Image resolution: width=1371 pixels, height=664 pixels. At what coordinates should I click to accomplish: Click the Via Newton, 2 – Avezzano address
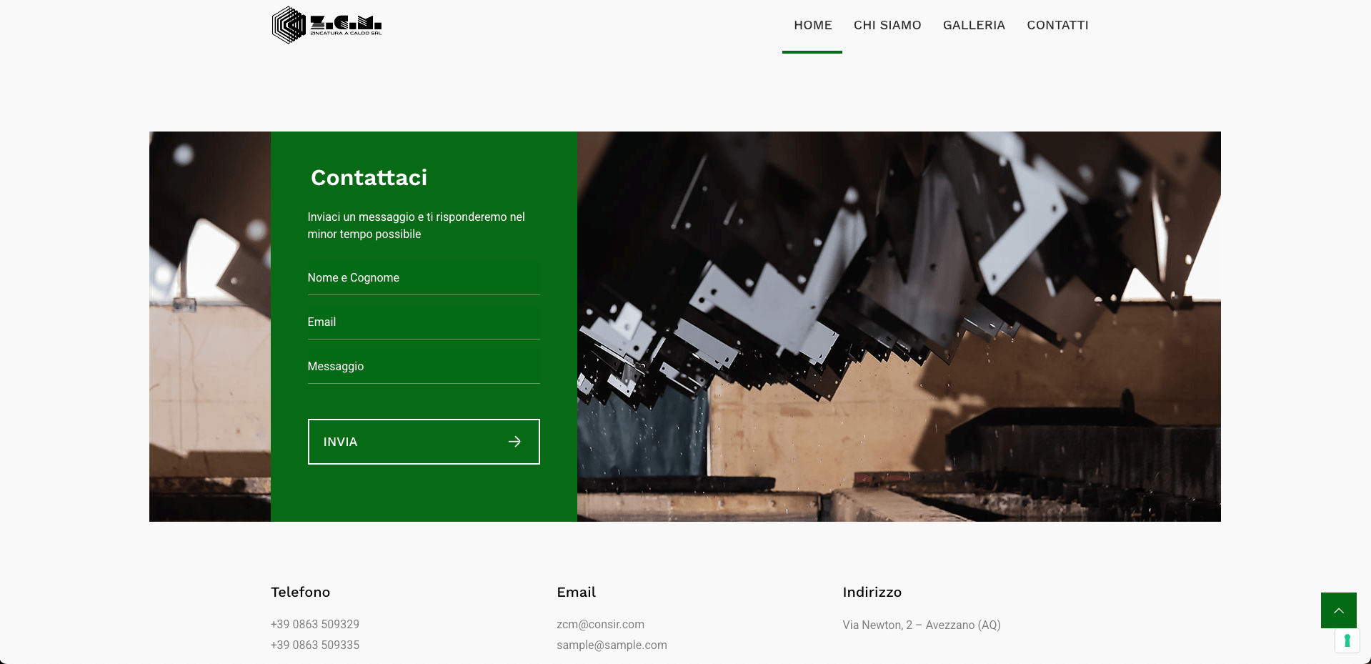[922, 625]
